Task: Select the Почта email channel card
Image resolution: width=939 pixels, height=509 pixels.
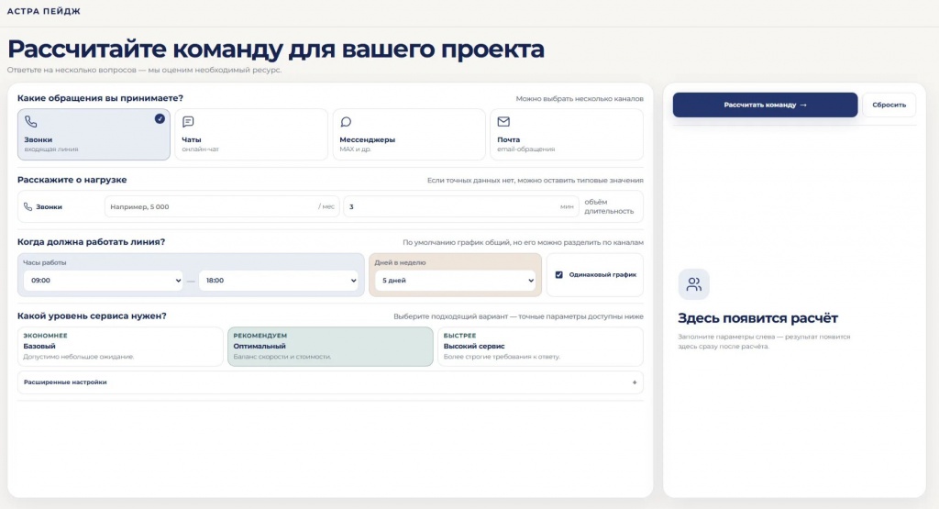Action: tap(567, 134)
